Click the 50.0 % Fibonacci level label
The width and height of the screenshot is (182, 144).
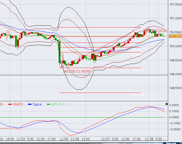(137, 50)
